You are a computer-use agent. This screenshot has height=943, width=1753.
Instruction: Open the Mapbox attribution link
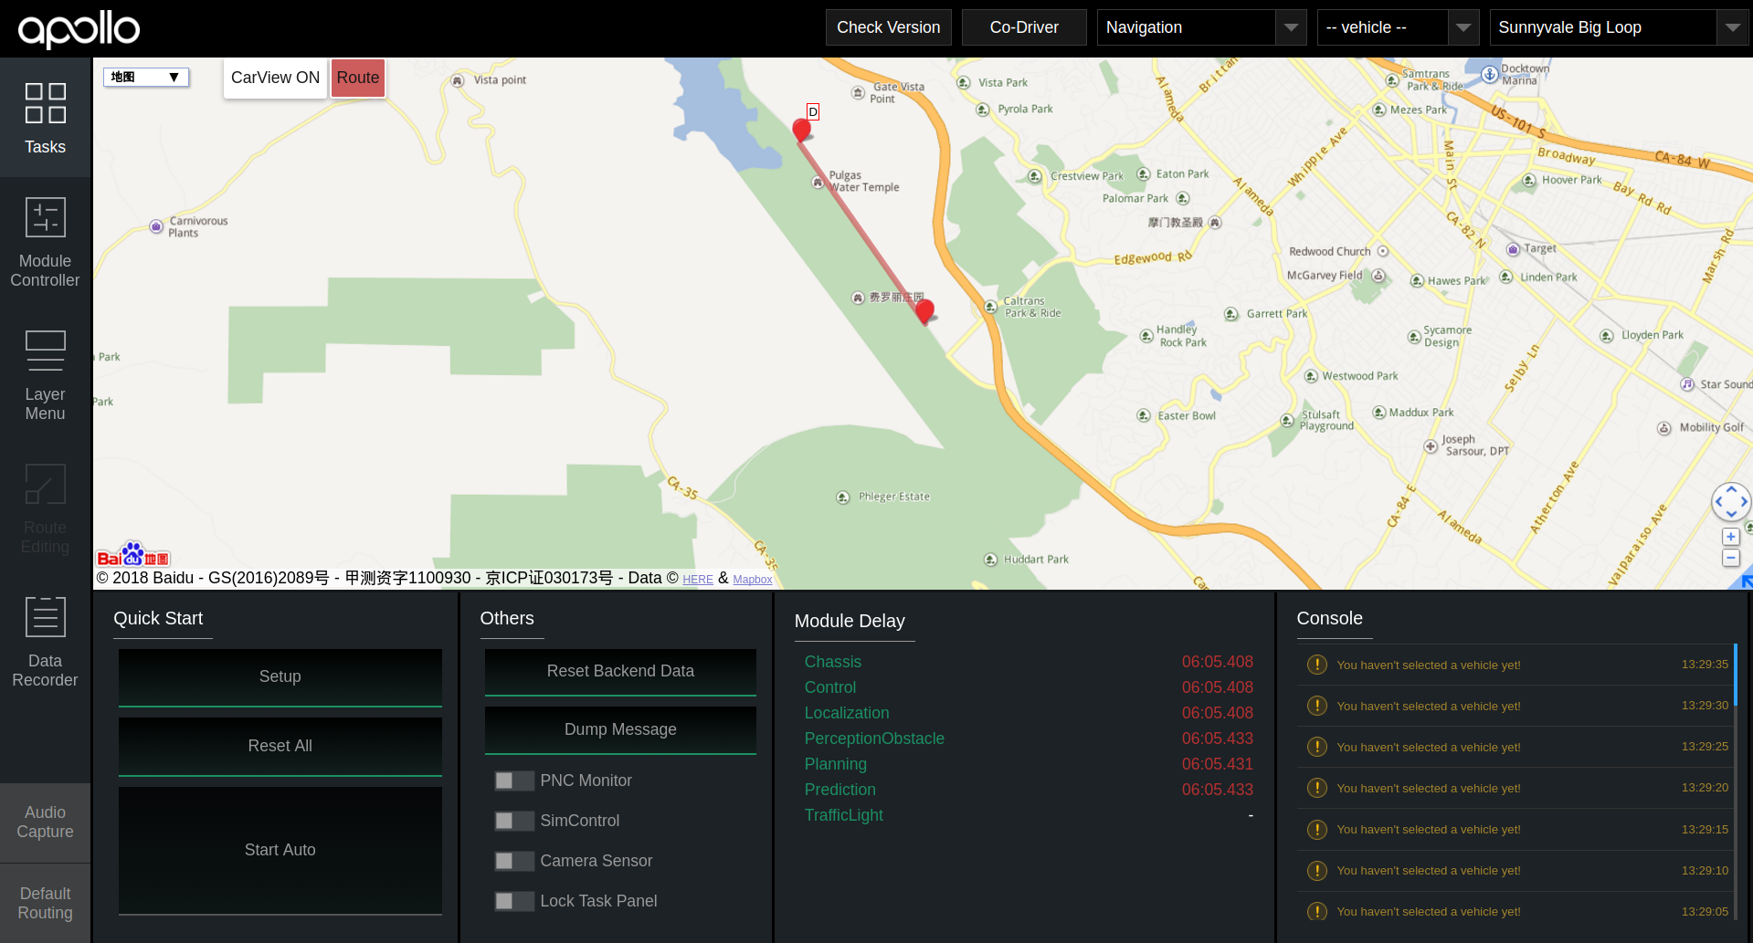click(753, 580)
